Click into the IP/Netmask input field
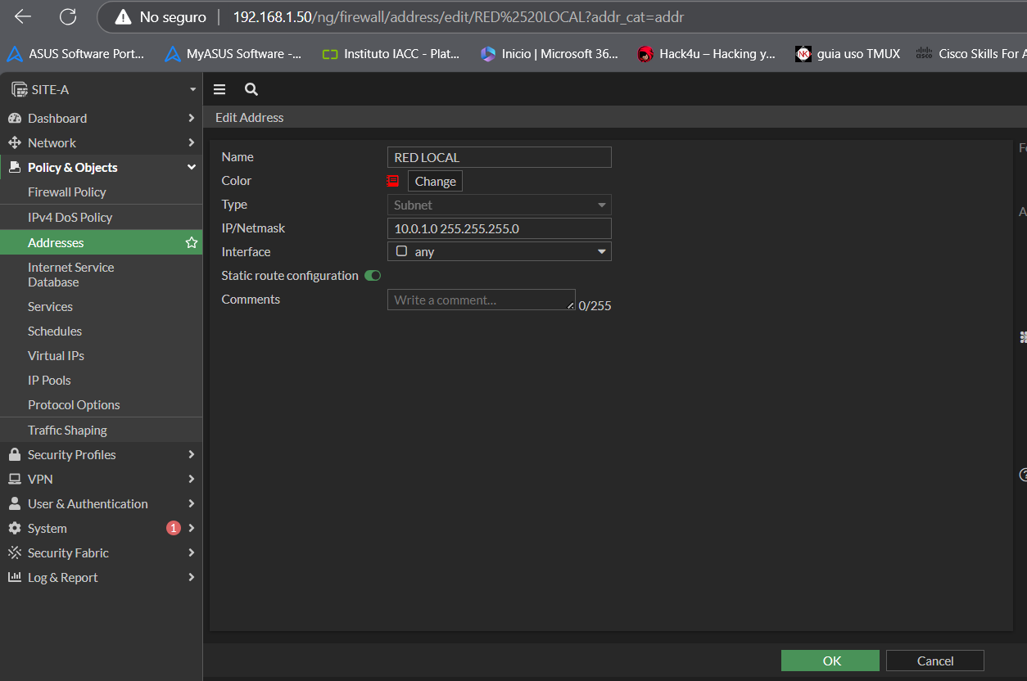The image size is (1027, 681). tap(499, 229)
